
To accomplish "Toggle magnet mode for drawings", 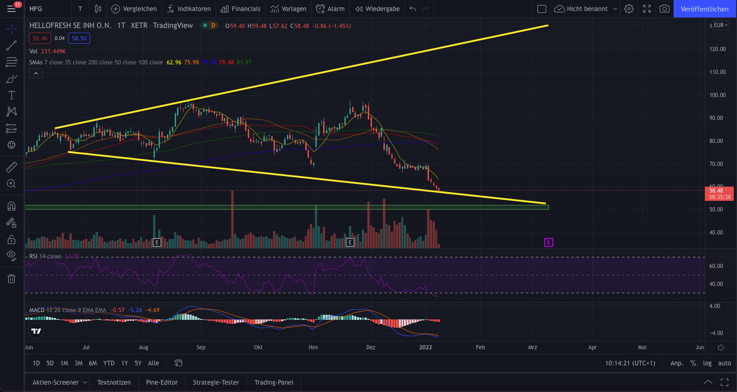I will click(x=11, y=206).
